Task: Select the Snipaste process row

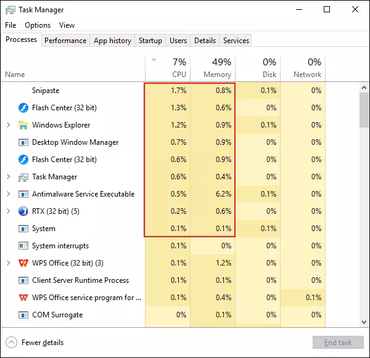Action: coord(163,91)
